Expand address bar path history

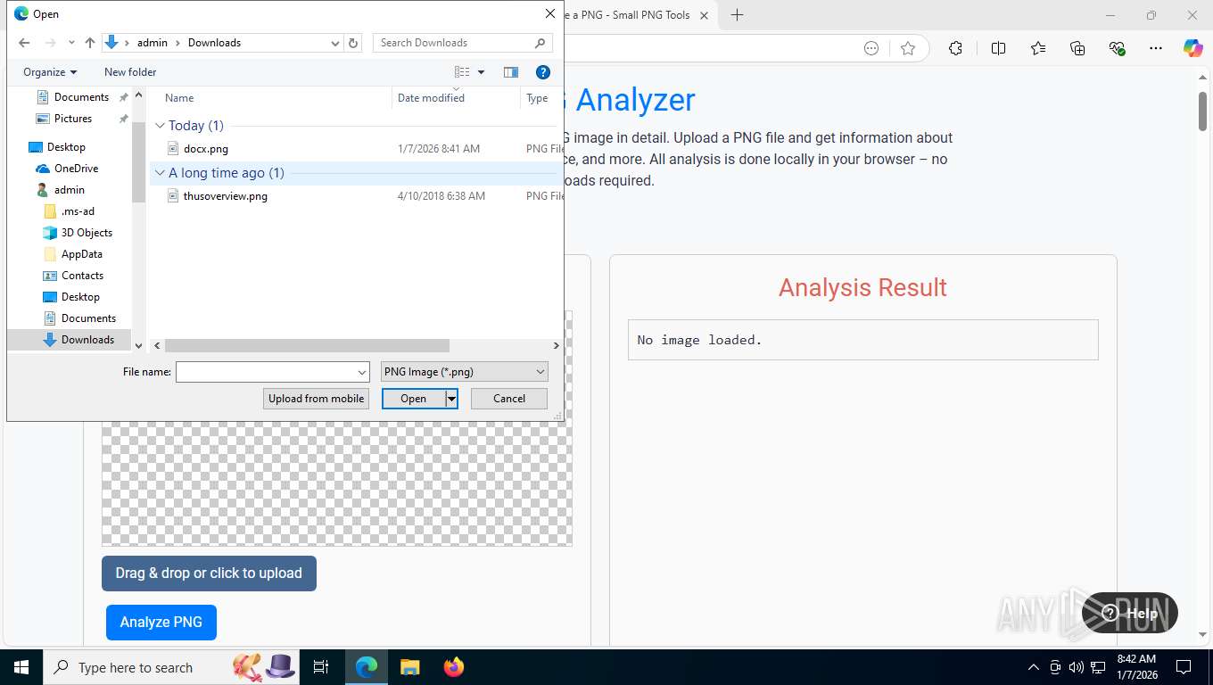coord(335,43)
